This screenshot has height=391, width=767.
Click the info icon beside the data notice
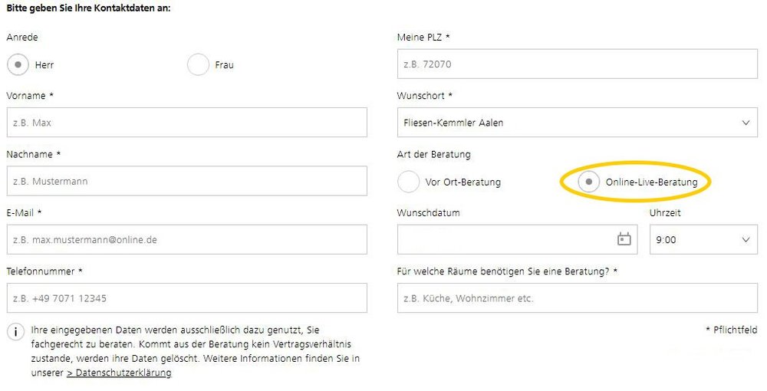click(x=15, y=332)
